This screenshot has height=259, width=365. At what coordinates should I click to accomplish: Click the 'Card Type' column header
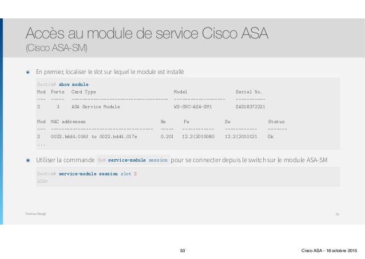84,92
